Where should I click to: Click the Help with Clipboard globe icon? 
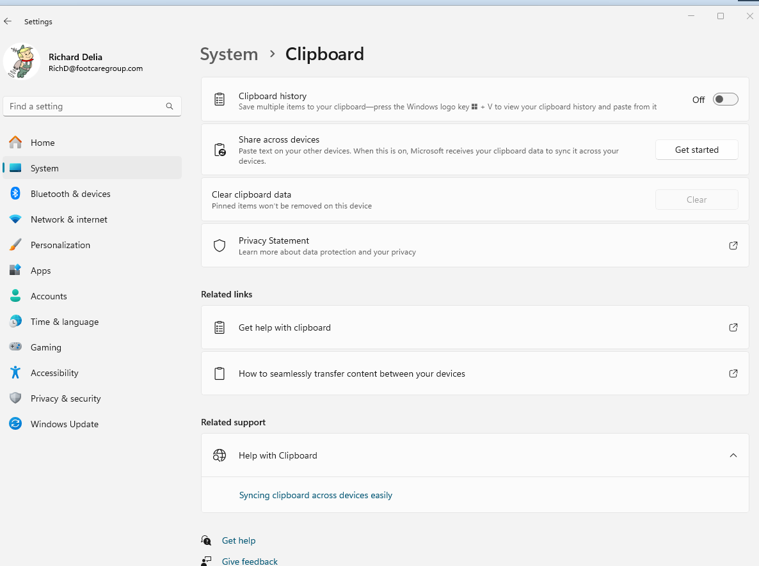pyautogui.click(x=220, y=455)
